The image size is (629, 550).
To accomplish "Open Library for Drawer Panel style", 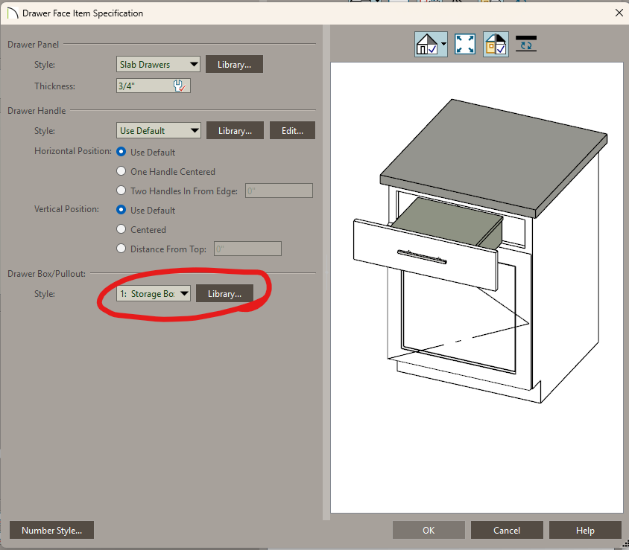I will pos(234,65).
